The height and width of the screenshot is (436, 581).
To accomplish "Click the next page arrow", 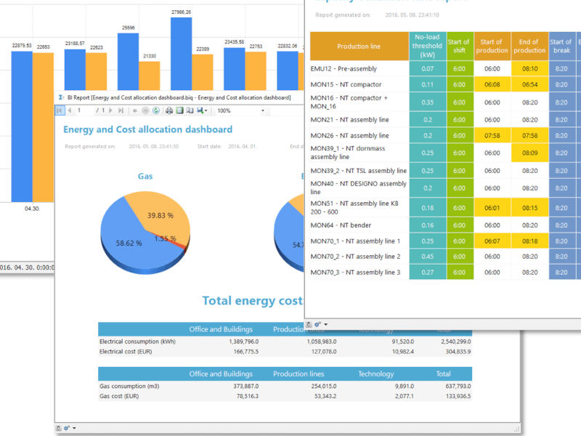I will (x=112, y=110).
